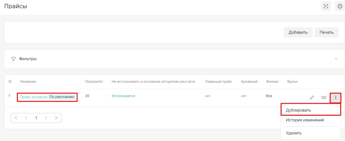
Task: Expand the Фильтры panel chevron
Action: coord(336,59)
